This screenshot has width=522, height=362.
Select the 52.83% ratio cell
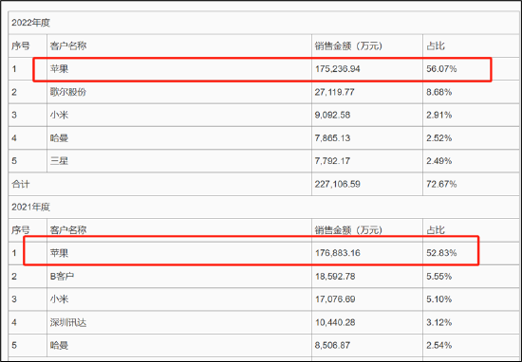tap(472, 253)
